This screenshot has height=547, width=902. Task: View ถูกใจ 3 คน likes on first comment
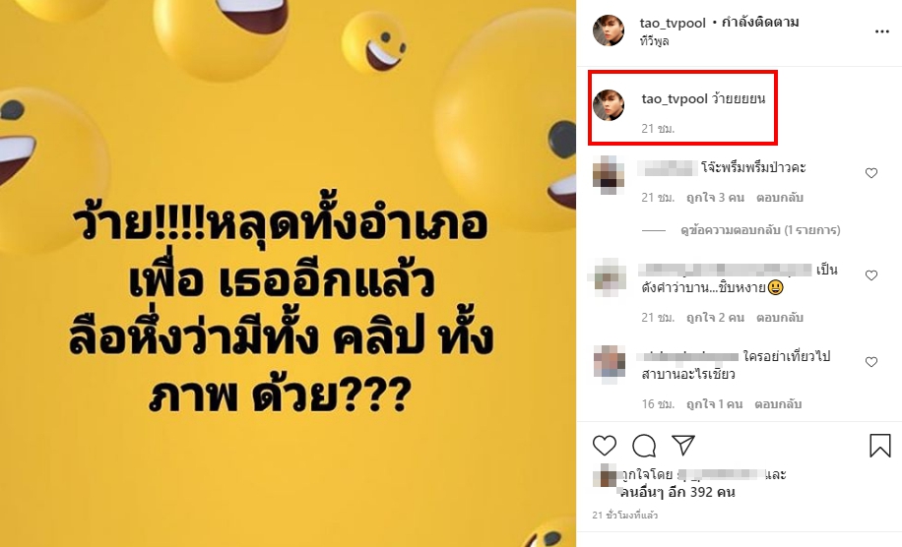715,198
